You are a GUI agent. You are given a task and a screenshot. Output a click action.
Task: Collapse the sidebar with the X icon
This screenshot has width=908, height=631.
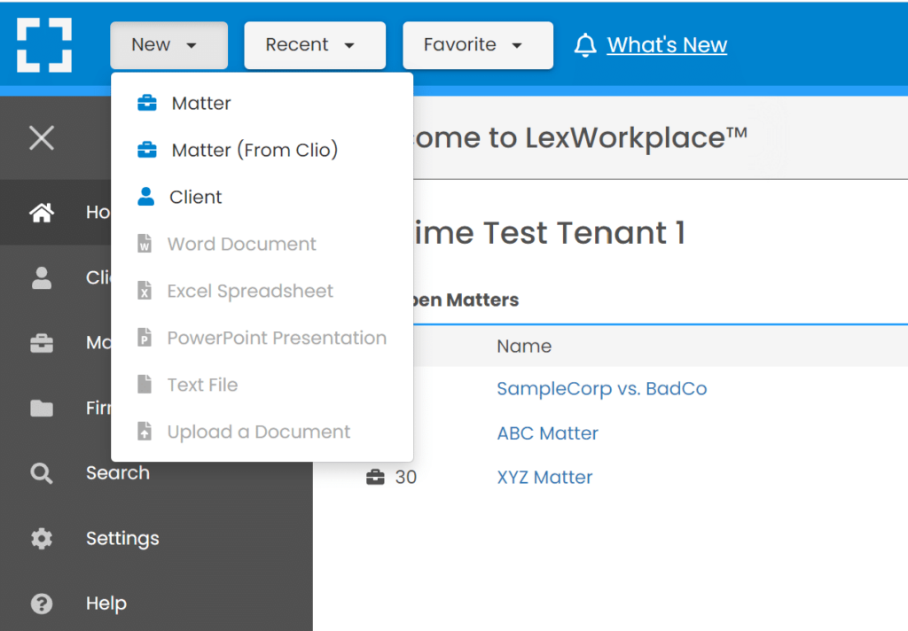[42, 137]
